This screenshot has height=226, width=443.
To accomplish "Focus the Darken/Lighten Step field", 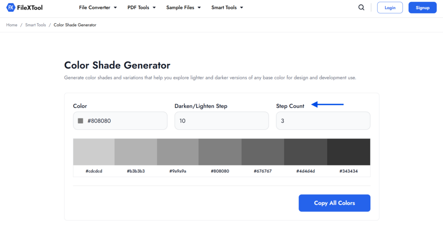I will click(221, 121).
